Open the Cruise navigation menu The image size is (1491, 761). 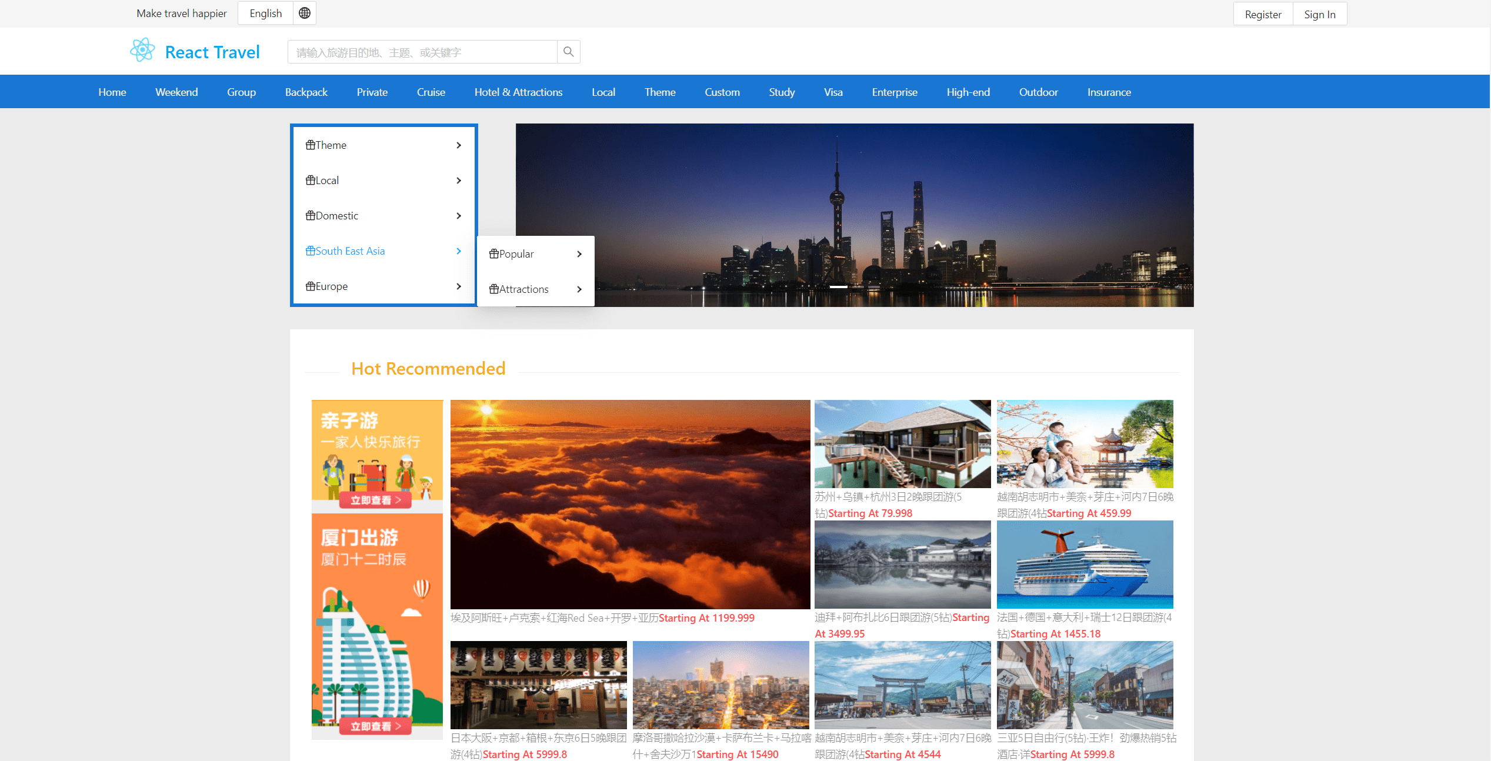431,92
